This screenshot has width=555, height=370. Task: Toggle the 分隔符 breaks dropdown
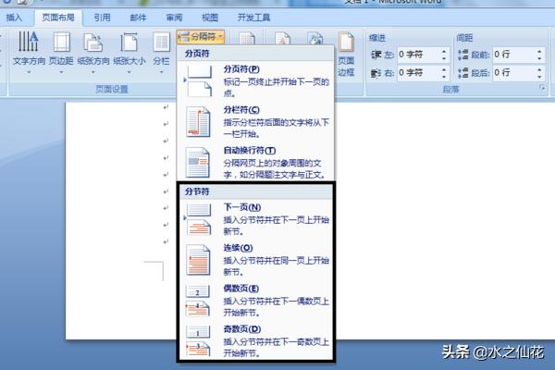(201, 36)
